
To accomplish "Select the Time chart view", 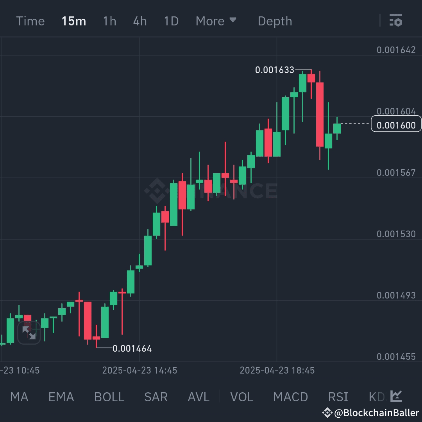I will (30, 21).
